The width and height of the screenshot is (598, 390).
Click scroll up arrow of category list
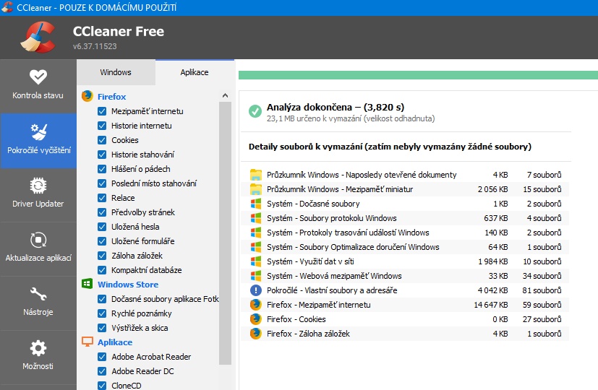[x=225, y=95]
